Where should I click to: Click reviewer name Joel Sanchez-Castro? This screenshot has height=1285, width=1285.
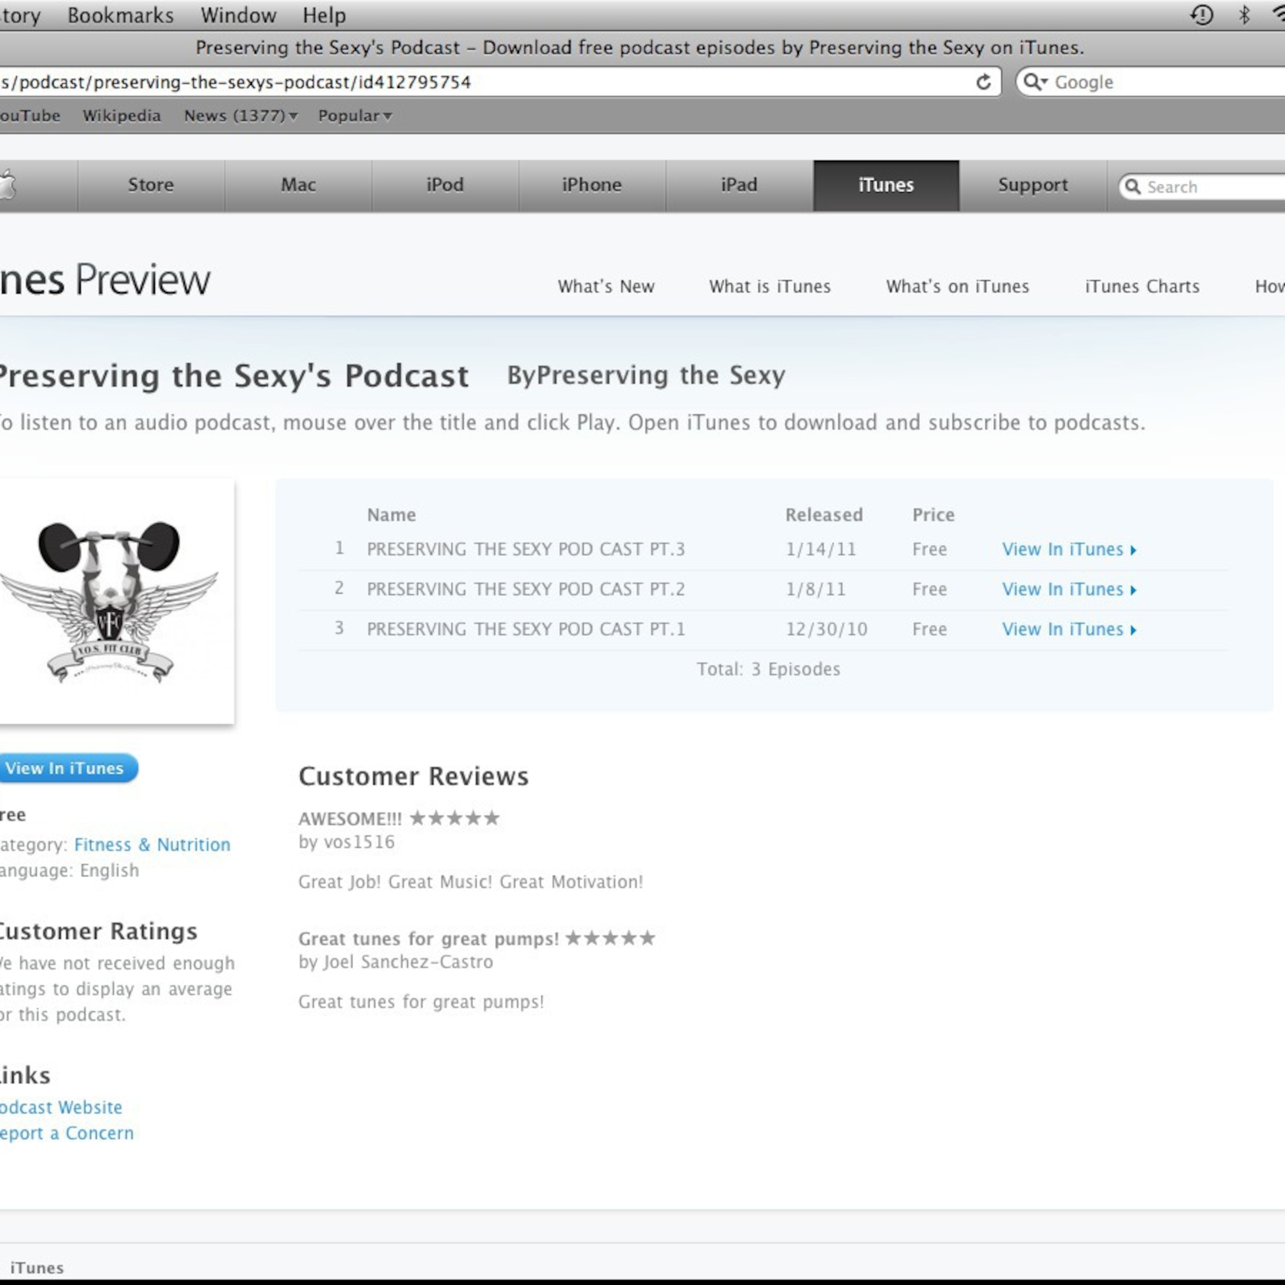click(x=408, y=962)
